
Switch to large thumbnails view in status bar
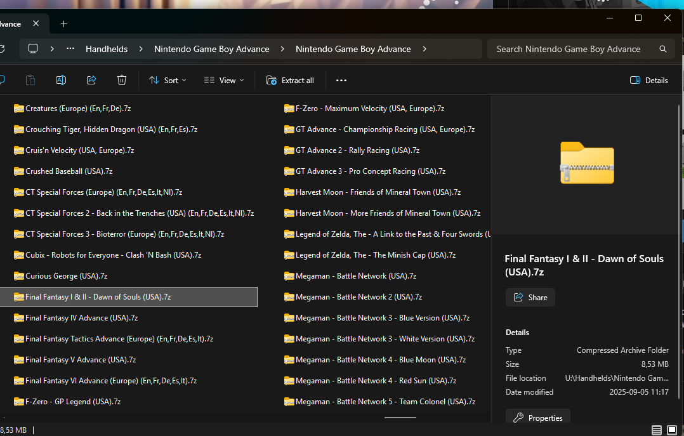click(x=672, y=430)
